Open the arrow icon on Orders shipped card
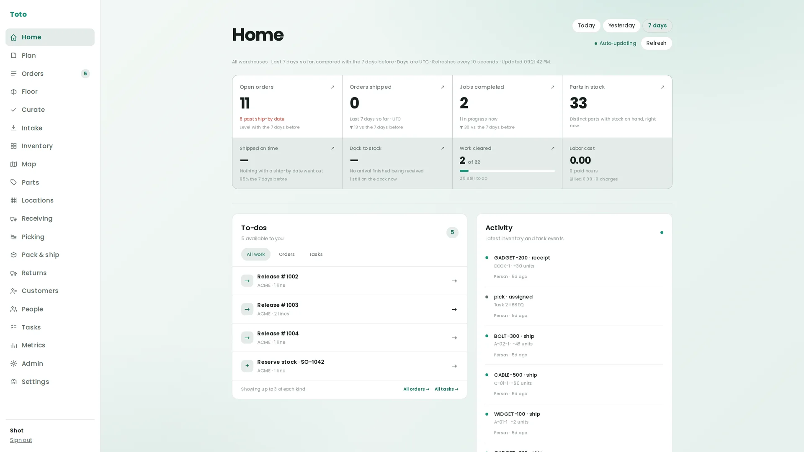804x452 pixels. (x=442, y=87)
